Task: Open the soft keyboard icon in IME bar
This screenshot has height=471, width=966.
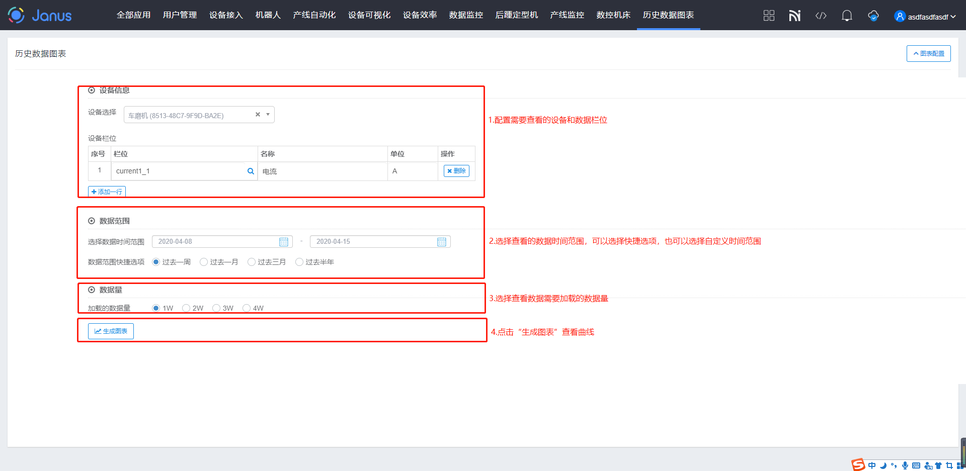Action: point(916,465)
